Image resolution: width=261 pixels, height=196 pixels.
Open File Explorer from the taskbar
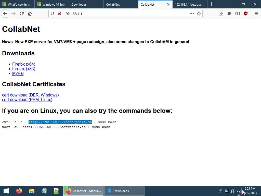point(31,191)
